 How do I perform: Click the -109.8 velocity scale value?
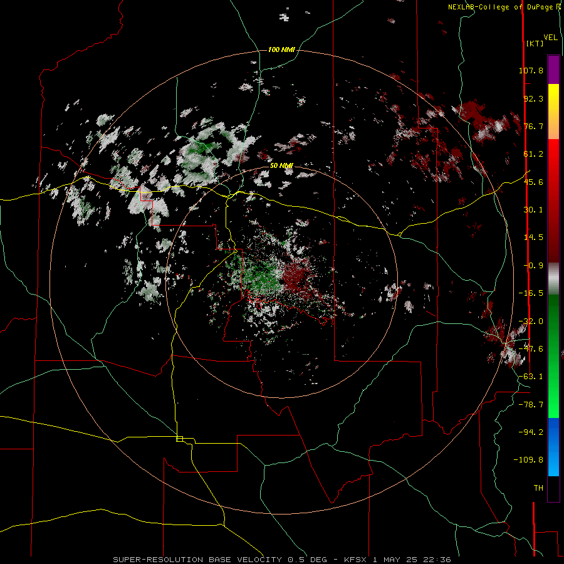(529, 460)
